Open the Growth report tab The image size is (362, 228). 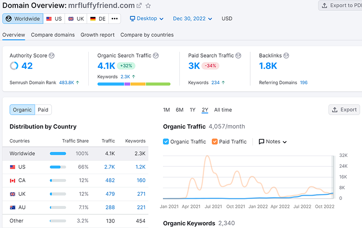(x=97, y=35)
